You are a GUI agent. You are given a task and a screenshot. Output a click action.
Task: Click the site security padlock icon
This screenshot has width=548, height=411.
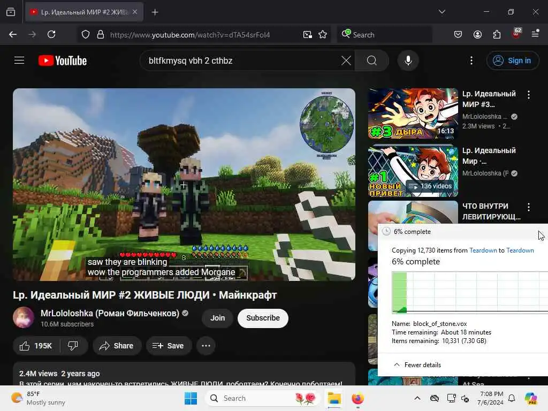(100, 35)
